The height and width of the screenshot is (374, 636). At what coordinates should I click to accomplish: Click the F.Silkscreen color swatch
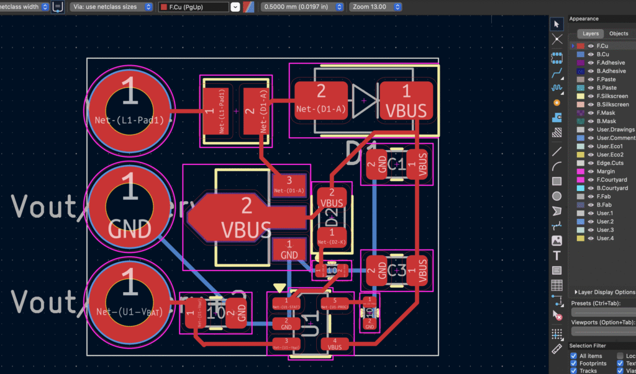(x=581, y=96)
